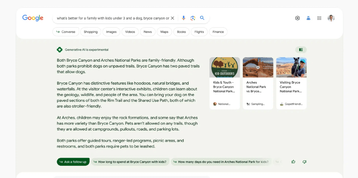The height and width of the screenshot is (178, 358).
Task: Give thumbs up on AI answer
Action: (293, 162)
